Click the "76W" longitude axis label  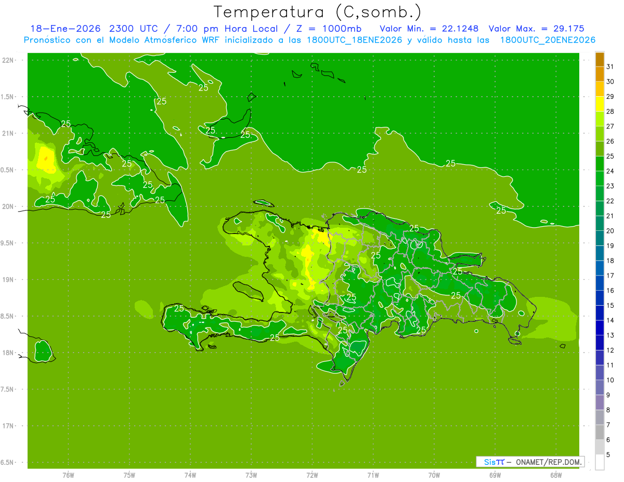tap(68, 475)
